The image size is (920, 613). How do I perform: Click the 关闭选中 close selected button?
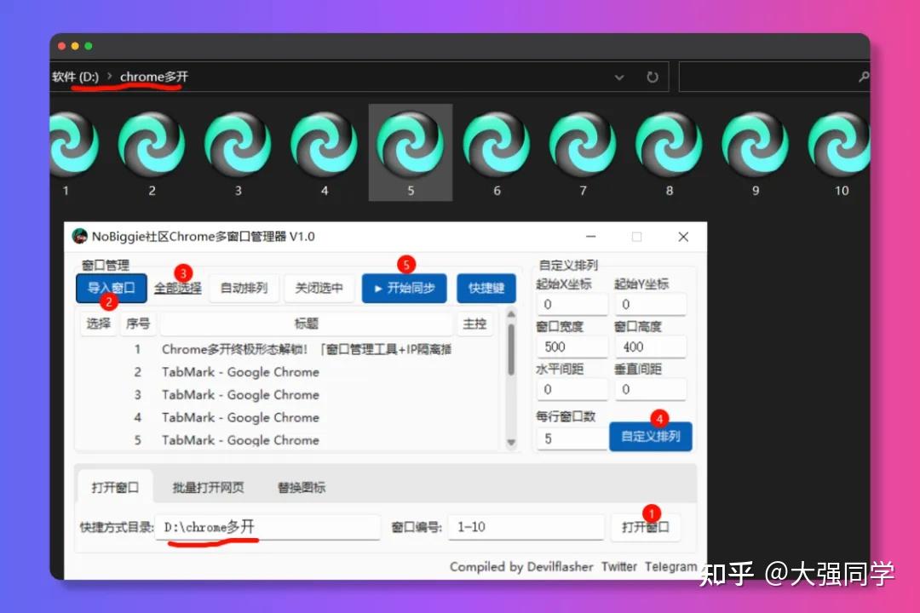pos(319,288)
